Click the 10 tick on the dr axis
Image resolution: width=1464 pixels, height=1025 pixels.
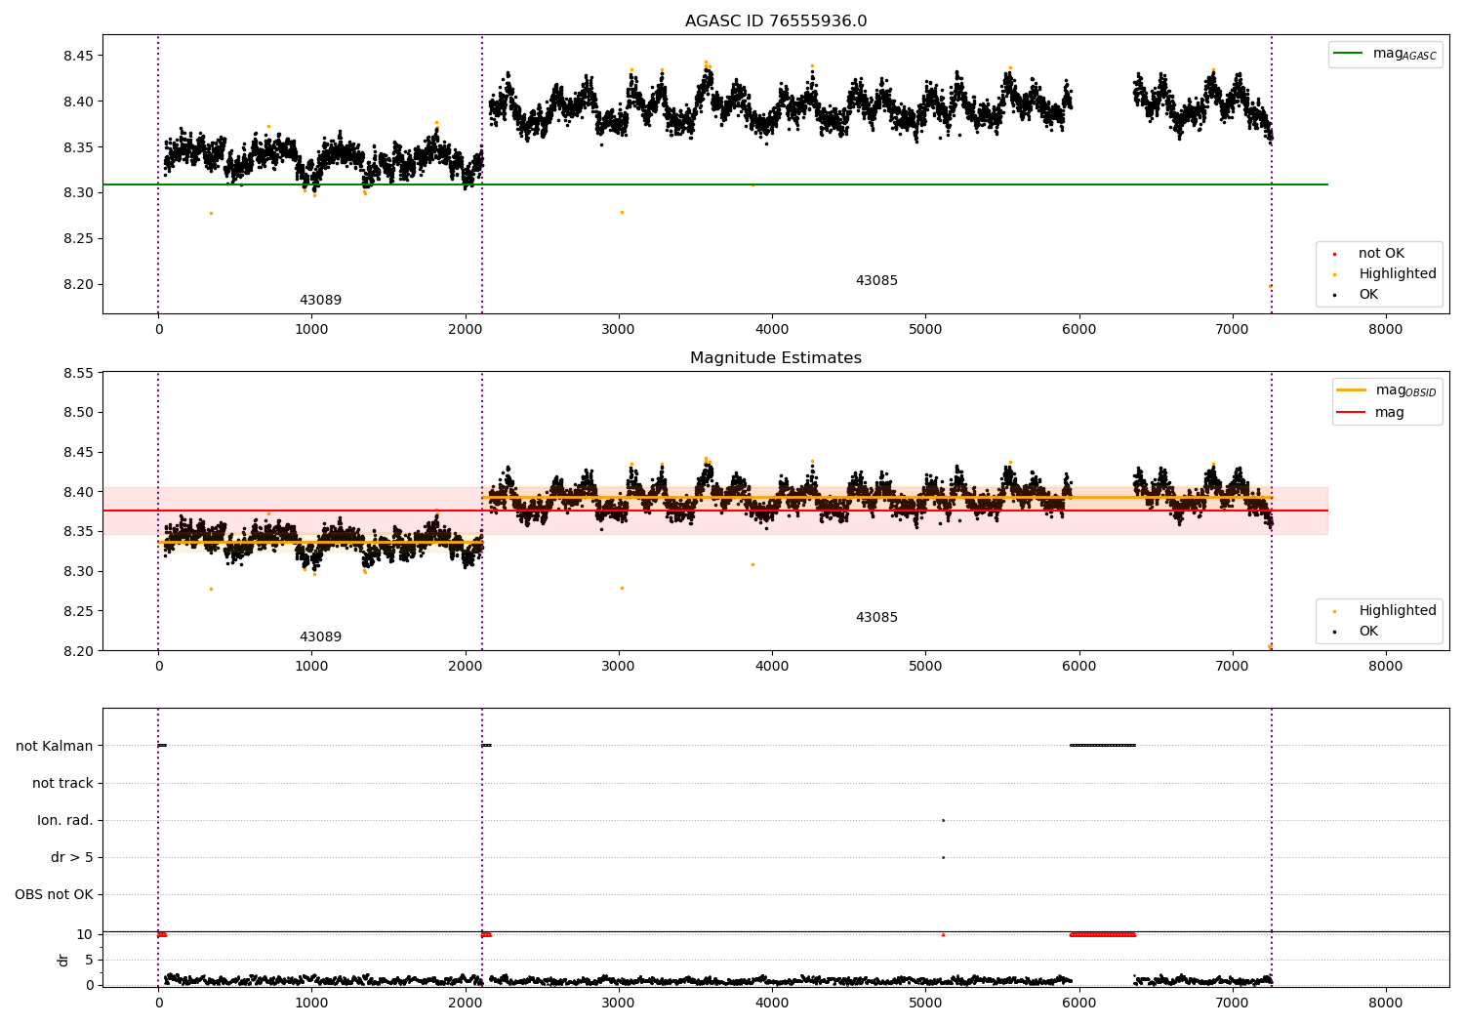(x=85, y=935)
